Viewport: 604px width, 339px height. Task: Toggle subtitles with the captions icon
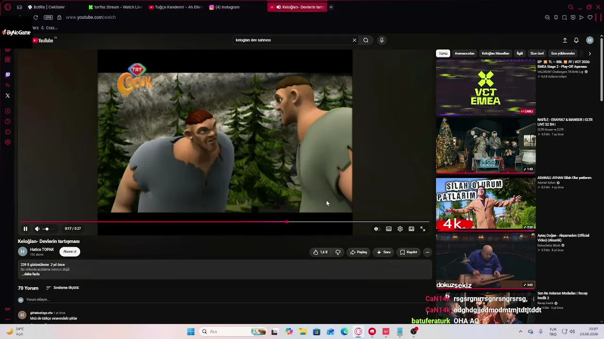(389, 229)
